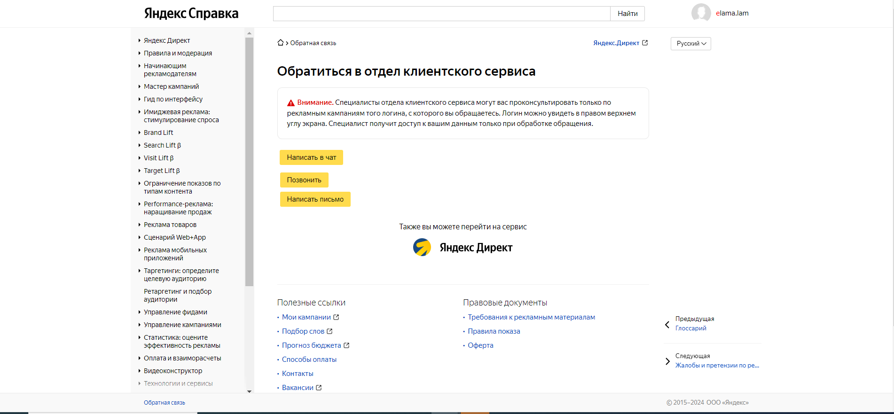Screen dimensions: 894x414
Task: Expand the Управление кампаниями section
Action: pyautogui.click(x=140, y=325)
